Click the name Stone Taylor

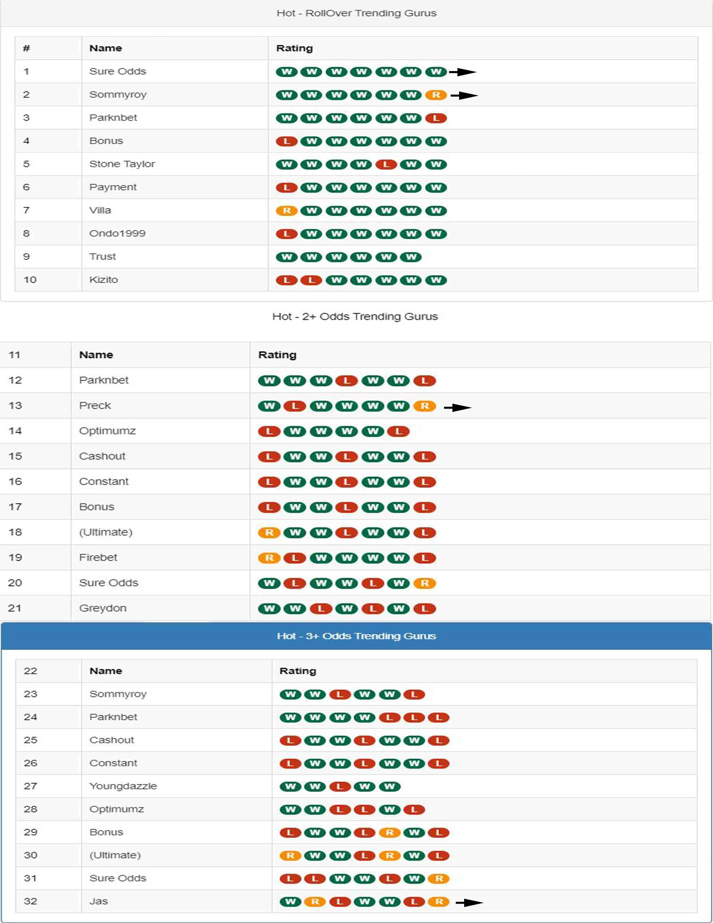pos(122,164)
